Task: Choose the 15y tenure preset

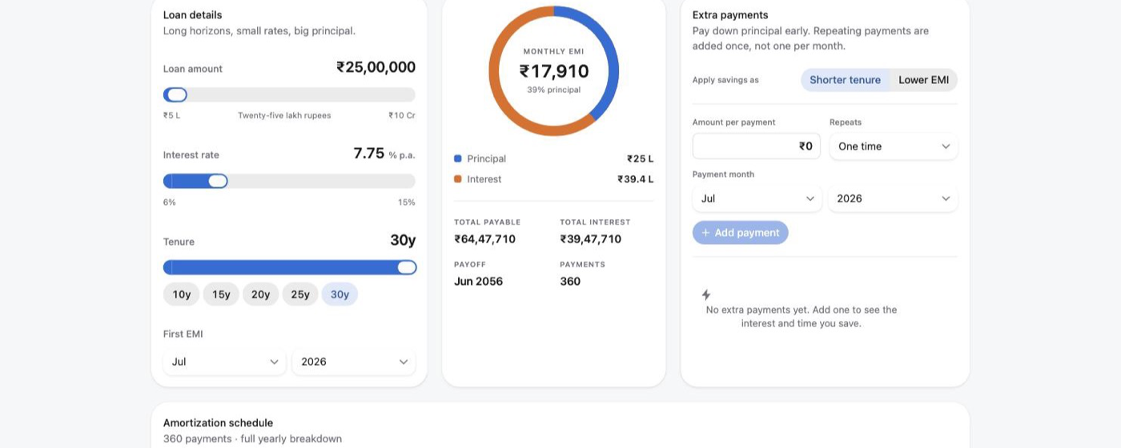Action: coord(221,294)
